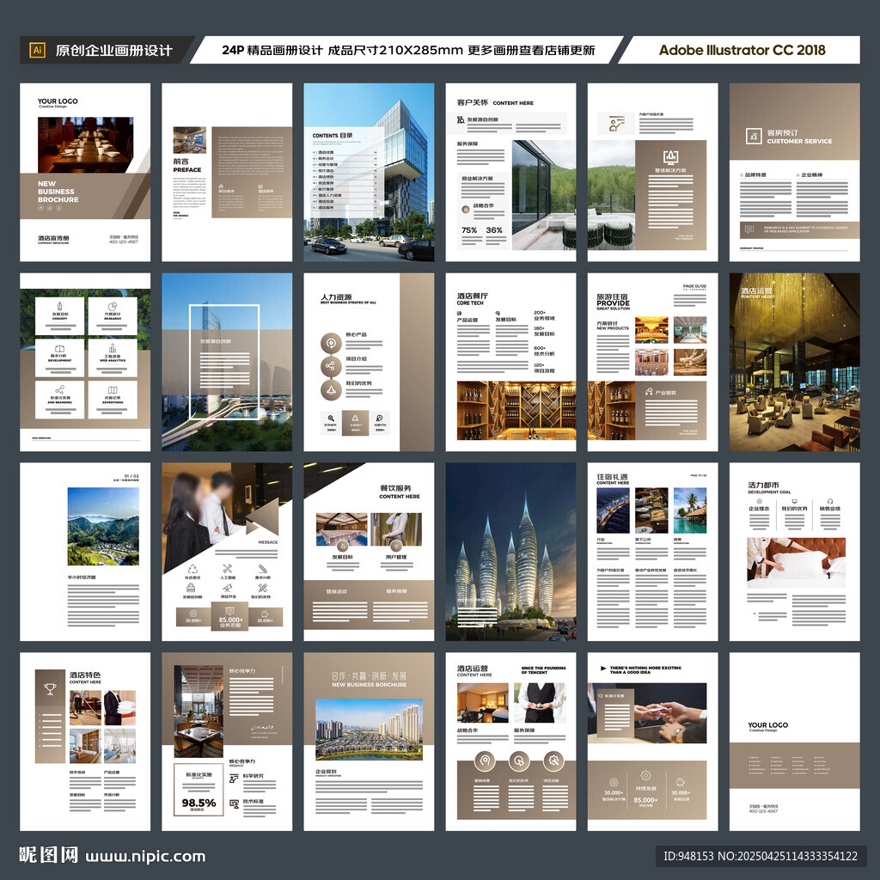This screenshot has height=880, width=880.
Task: Click the 客户关怀 CONTENT HERE heading
Action: coord(495,103)
